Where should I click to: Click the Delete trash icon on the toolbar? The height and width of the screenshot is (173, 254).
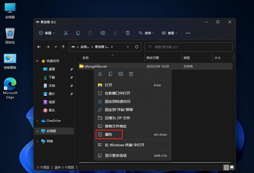pyautogui.click(x=127, y=33)
